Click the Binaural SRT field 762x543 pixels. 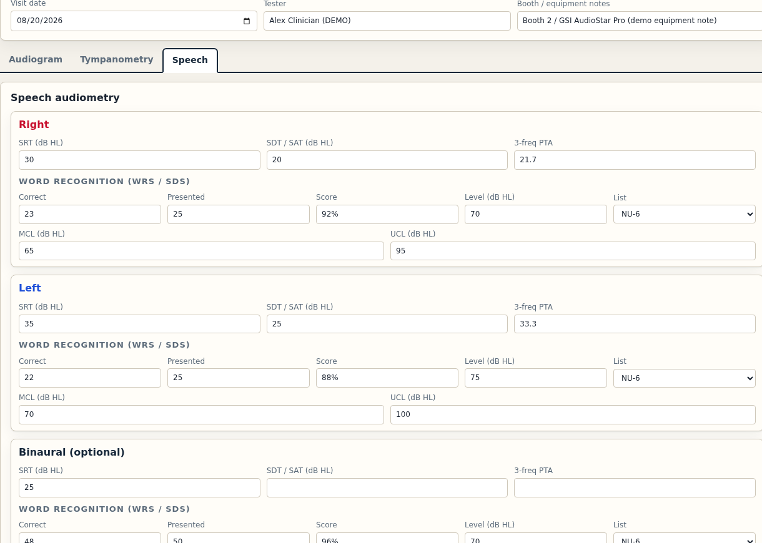[x=139, y=487]
